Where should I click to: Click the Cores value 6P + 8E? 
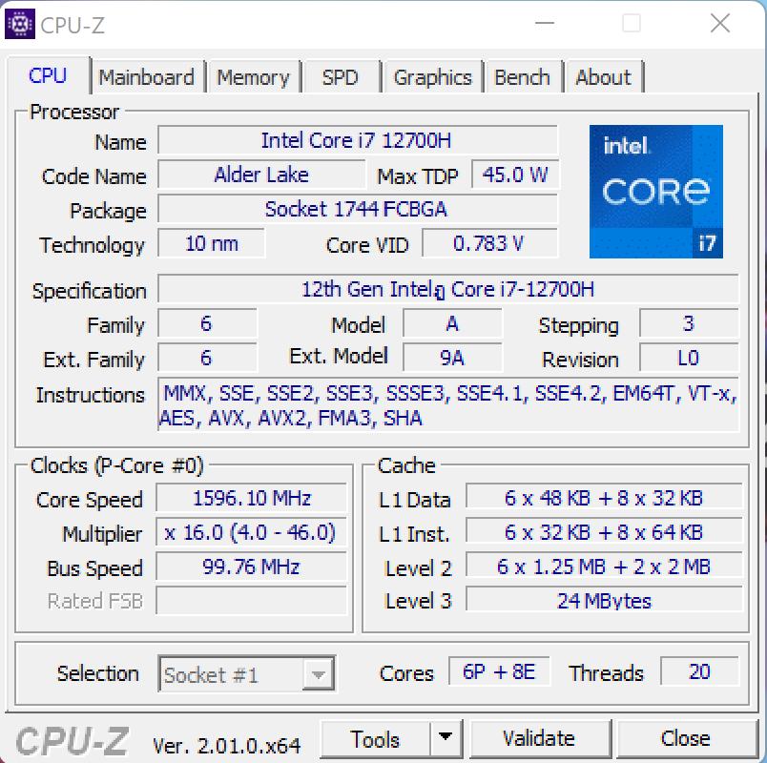pos(500,671)
